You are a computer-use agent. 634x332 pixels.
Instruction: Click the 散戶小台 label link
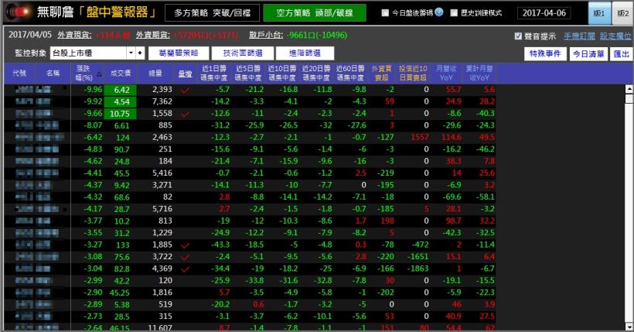pyautogui.click(x=266, y=36)
